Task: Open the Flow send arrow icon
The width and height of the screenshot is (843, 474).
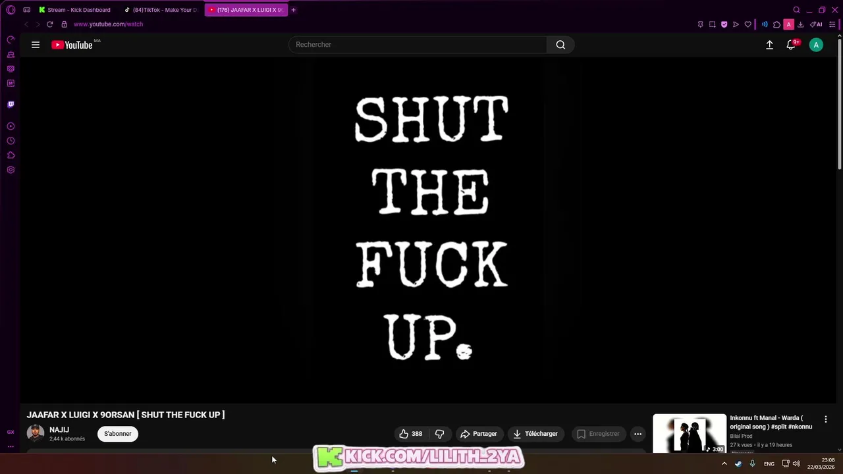Action: coord(736,24)
